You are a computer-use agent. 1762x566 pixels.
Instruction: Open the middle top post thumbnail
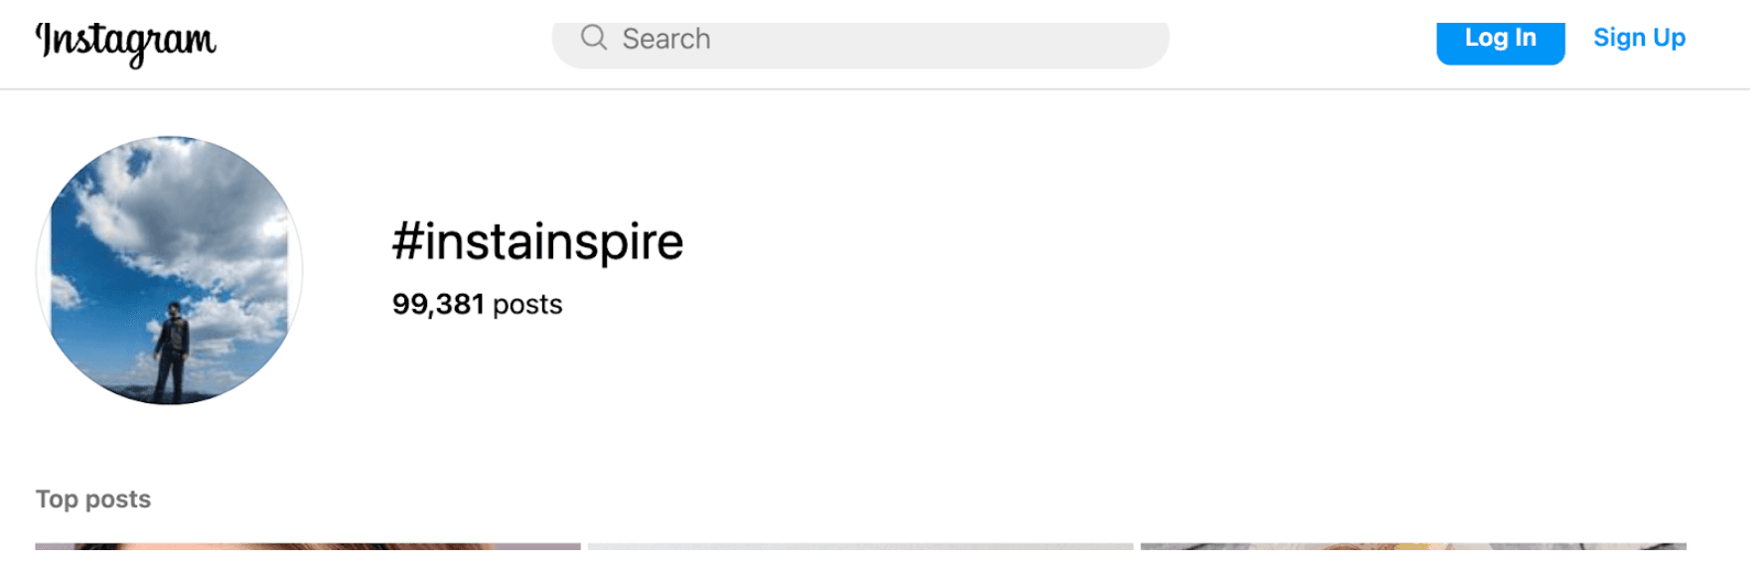click(x=860, y=547)
